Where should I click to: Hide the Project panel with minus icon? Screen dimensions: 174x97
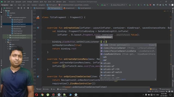[31, 8]
